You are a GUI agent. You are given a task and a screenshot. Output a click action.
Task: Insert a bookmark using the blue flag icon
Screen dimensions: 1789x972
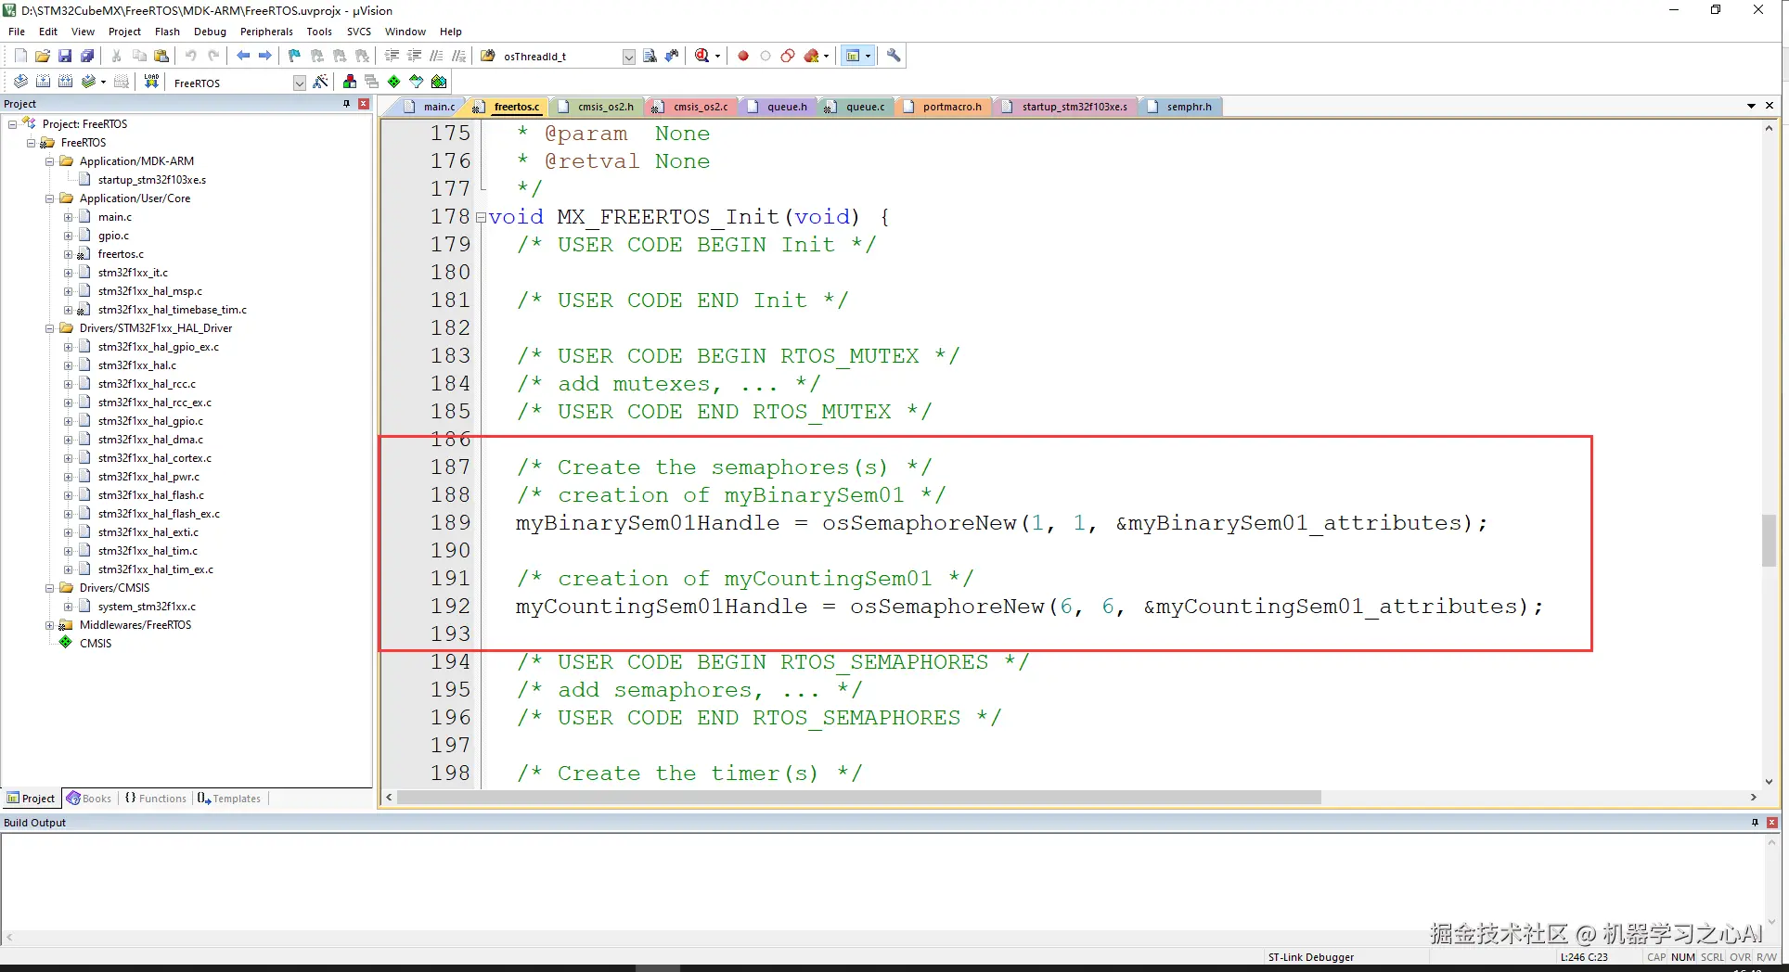295,56
